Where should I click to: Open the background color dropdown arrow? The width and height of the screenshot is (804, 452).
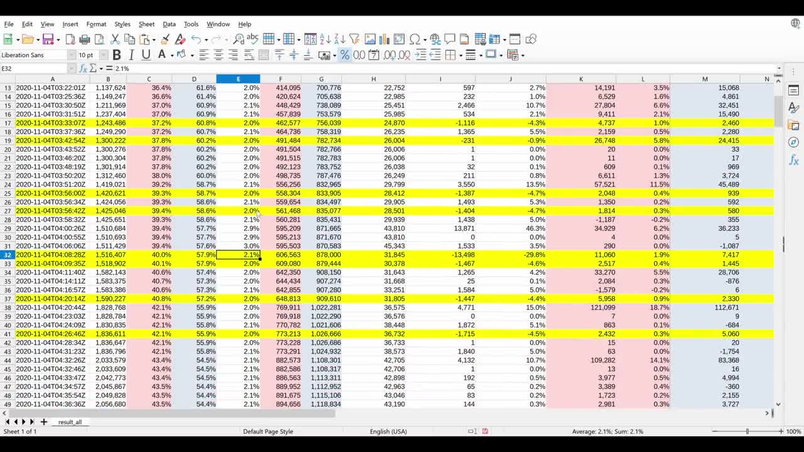coord(192,55)
